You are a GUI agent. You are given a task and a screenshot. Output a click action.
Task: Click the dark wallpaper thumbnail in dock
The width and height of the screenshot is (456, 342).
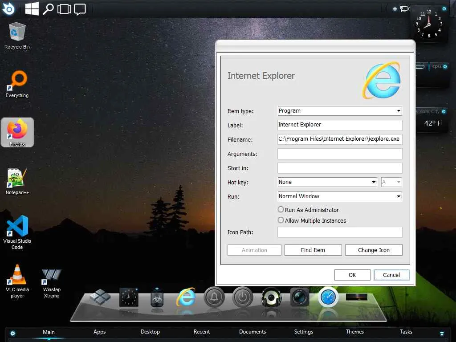click(x=357, y=297)
